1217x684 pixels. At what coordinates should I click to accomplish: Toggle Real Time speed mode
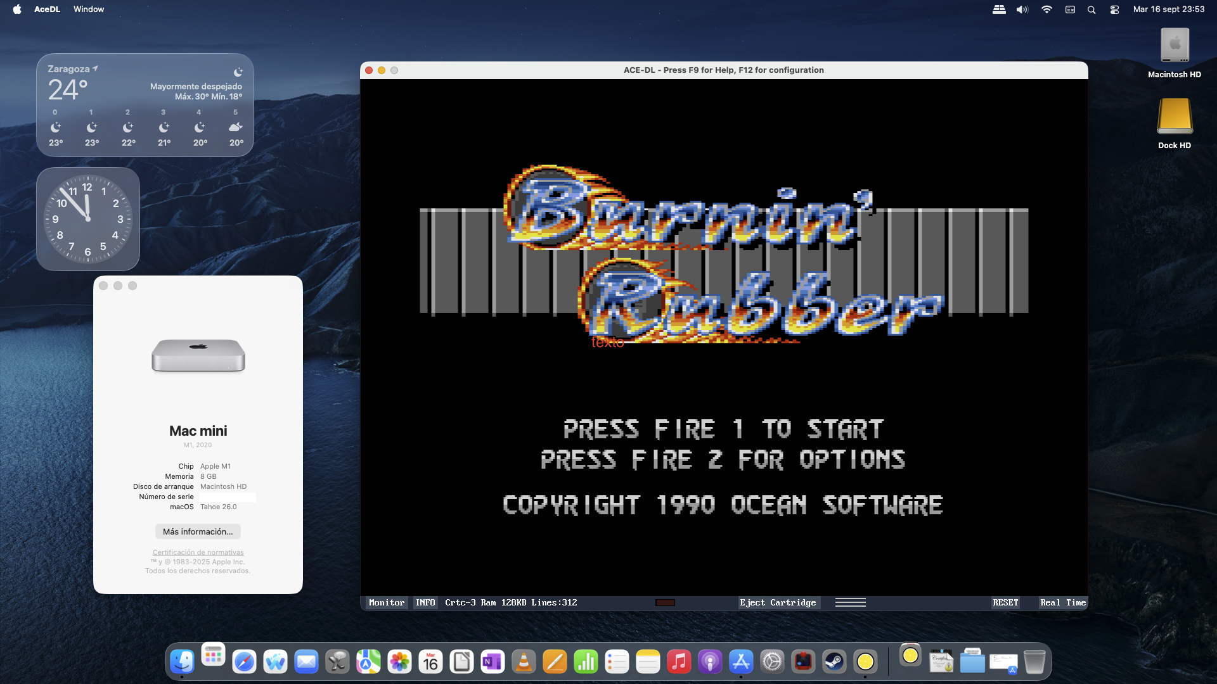click(1062, 602)
